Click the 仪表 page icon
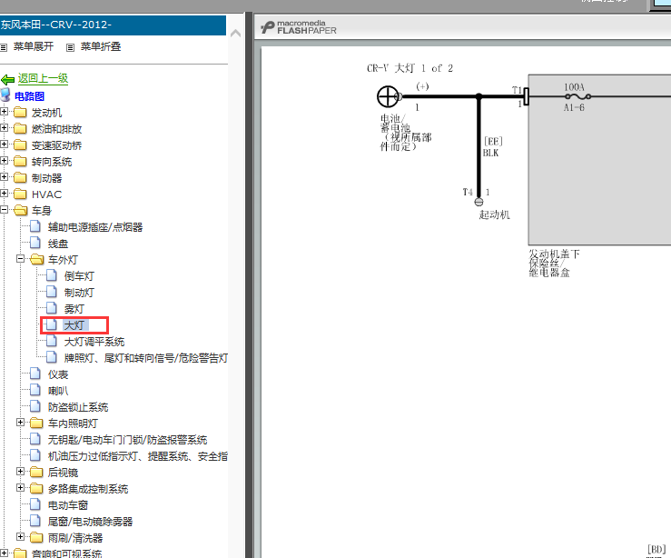The image size is (671, 558). [35, 374]
